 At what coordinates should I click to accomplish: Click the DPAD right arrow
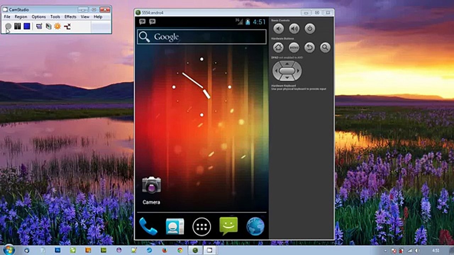(299, 71)
